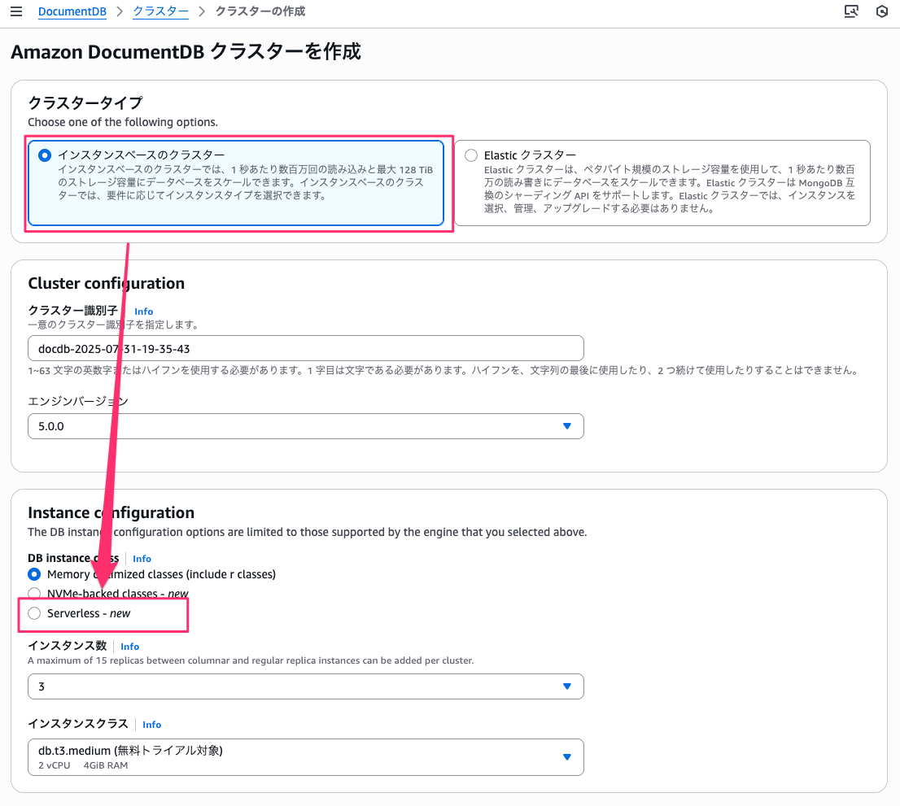Click the 2 vCPU 4GiB RAM text
Screen dimensions: 900x806
point(83,765)
